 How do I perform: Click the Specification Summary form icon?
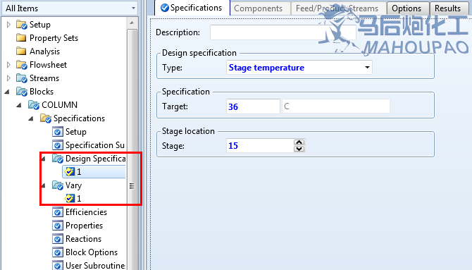point(58,145)
